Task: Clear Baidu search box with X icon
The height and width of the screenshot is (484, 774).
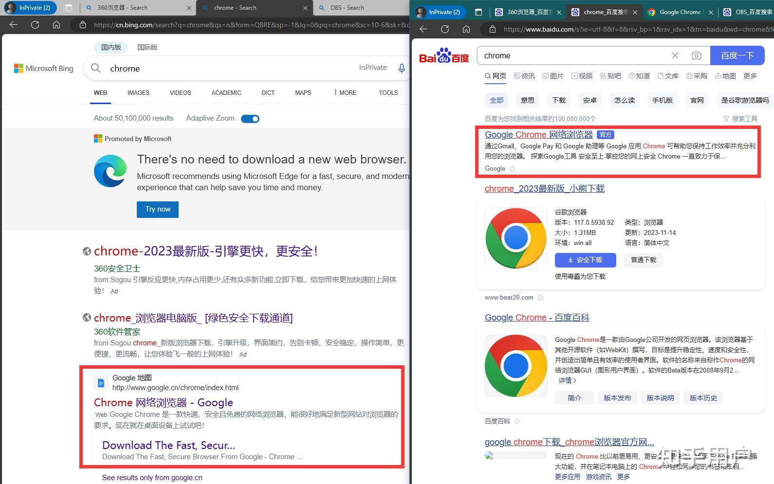Action: point(675,55)
